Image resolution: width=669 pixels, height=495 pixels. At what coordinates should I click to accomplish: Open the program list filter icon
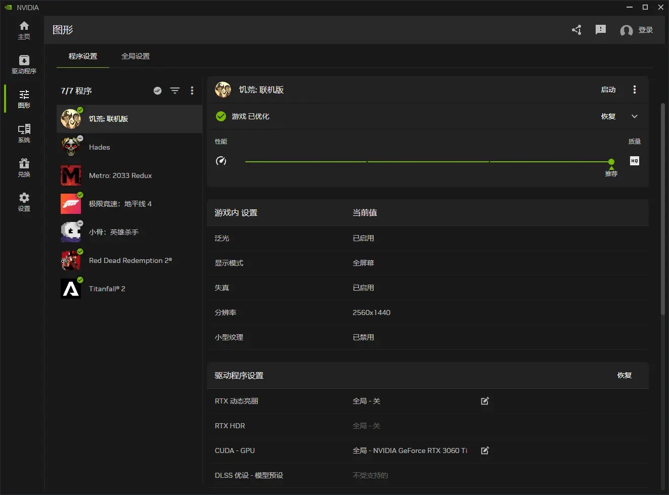[x=175, y=91]
